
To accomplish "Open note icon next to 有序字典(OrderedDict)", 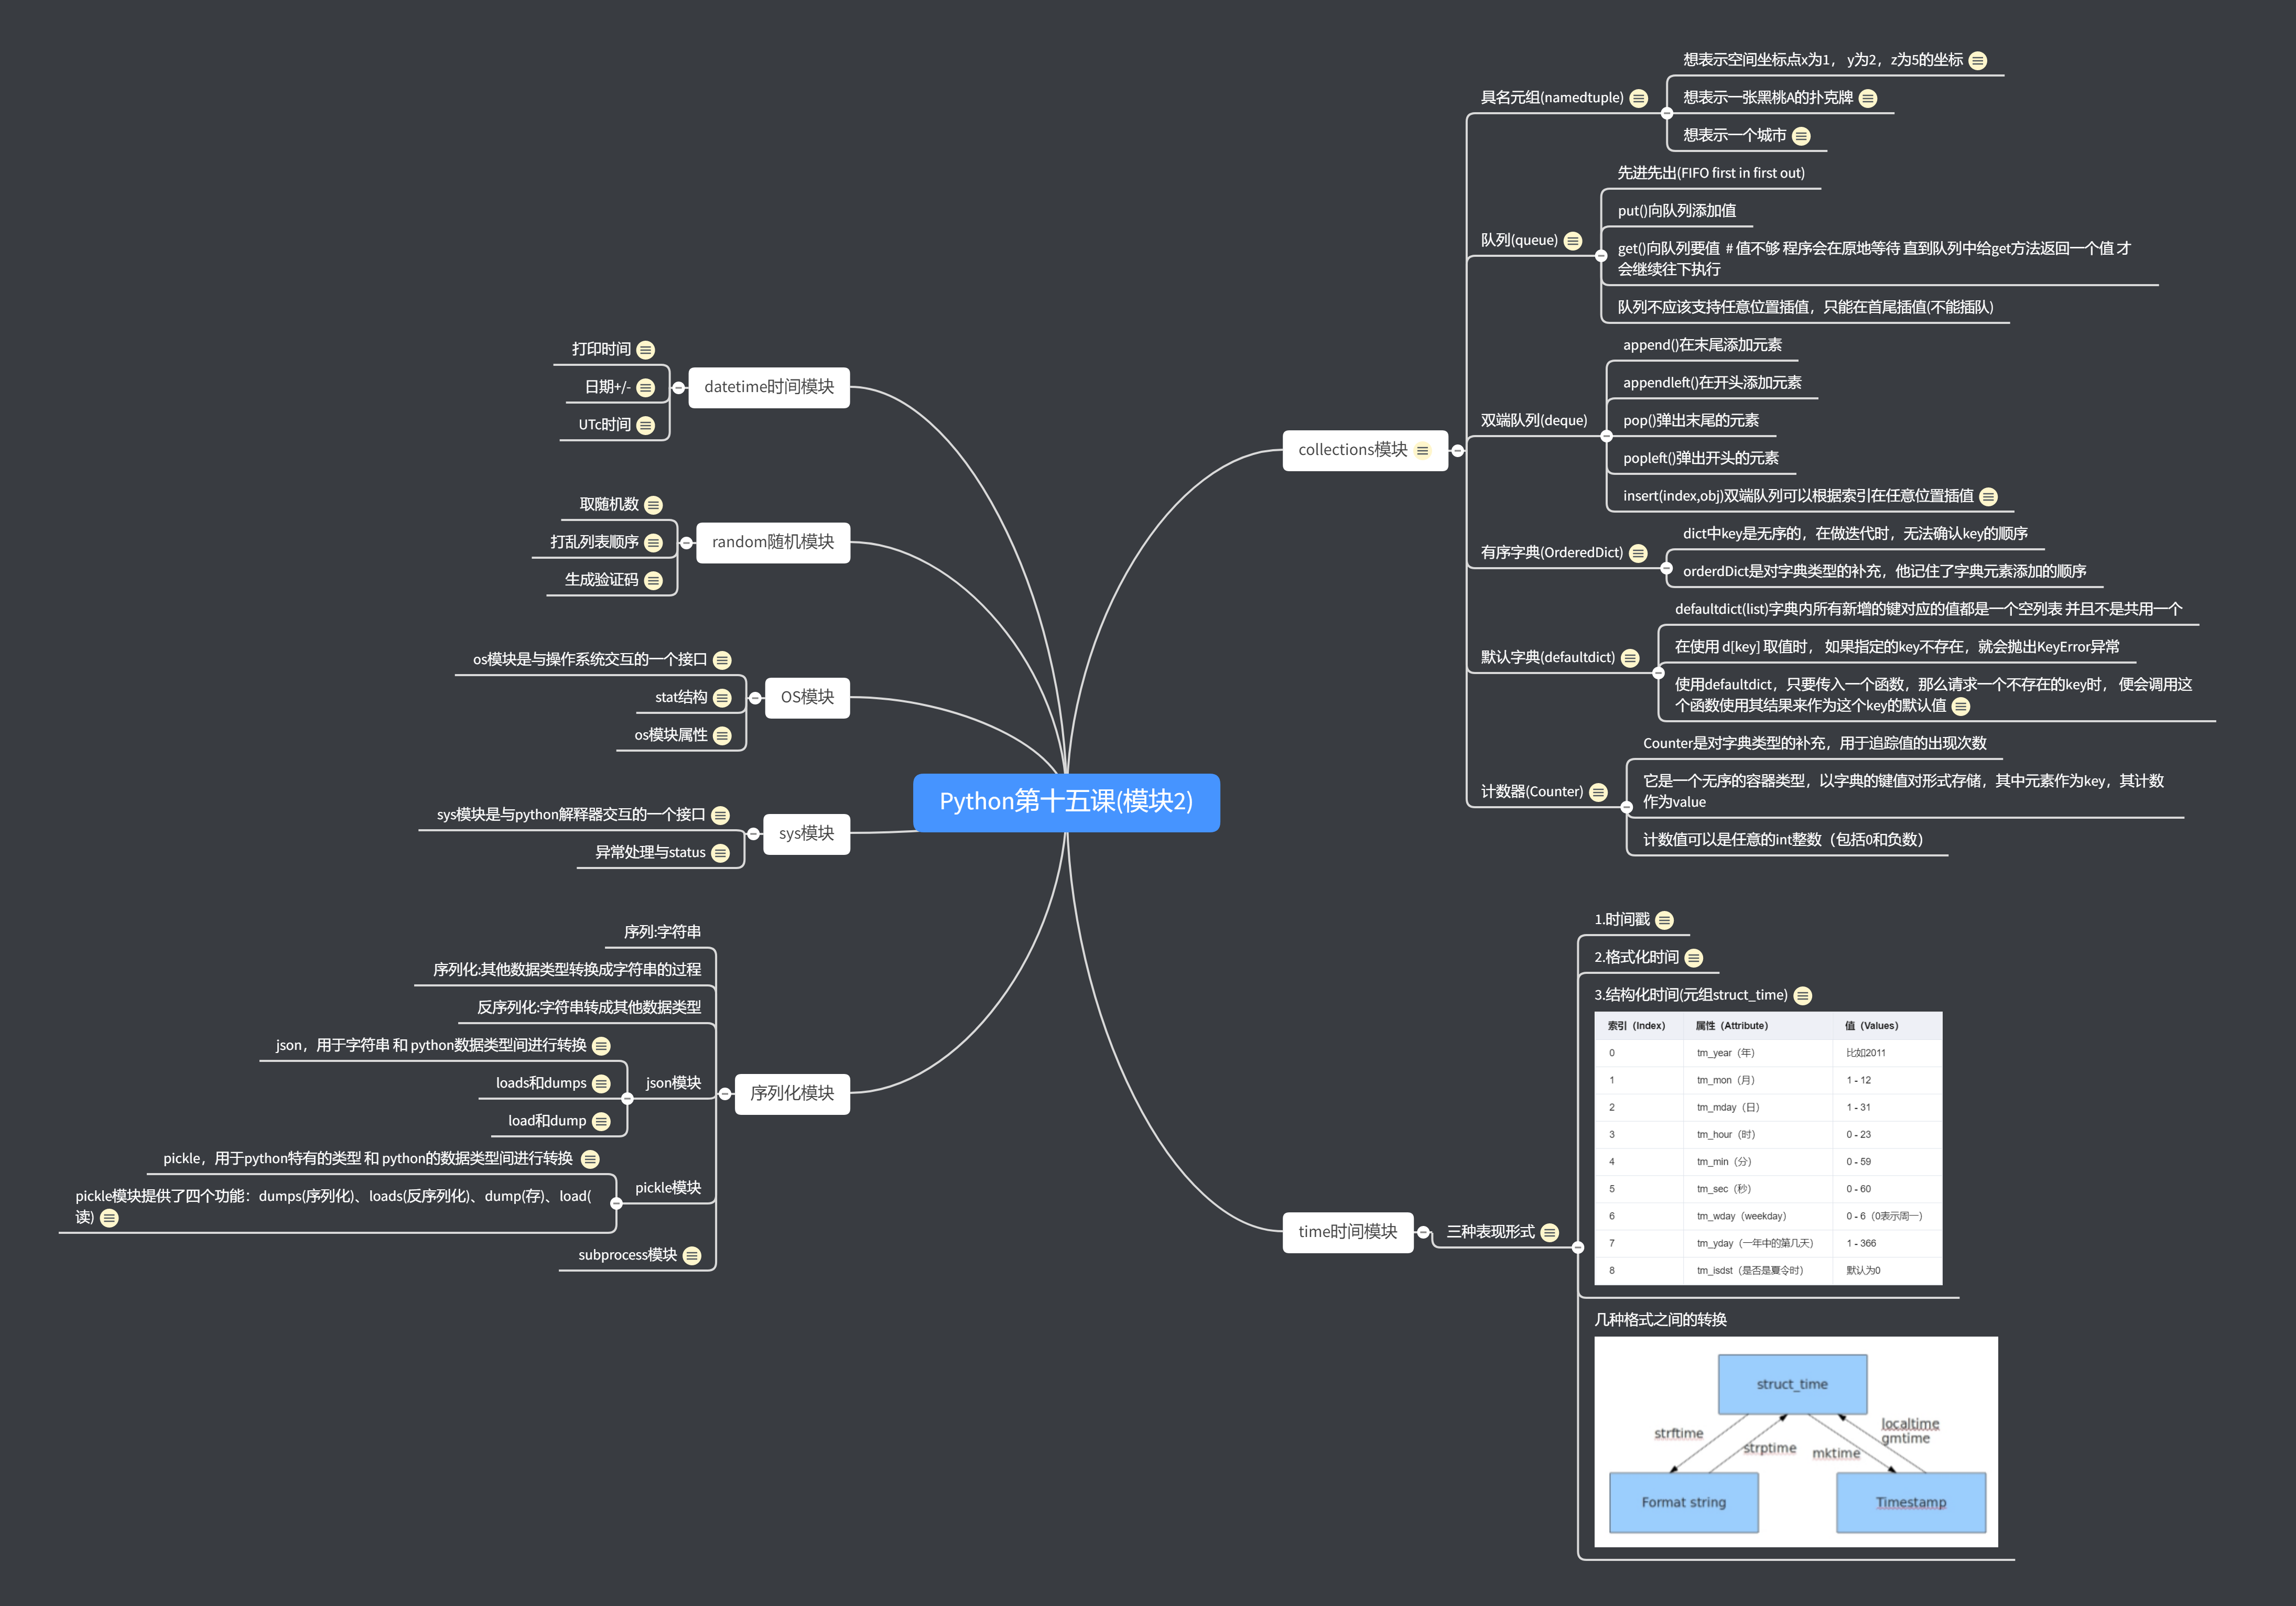I will 1638,553.
